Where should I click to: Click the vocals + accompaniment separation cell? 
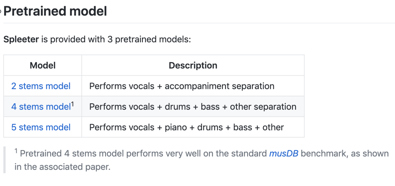click(193, 86)
